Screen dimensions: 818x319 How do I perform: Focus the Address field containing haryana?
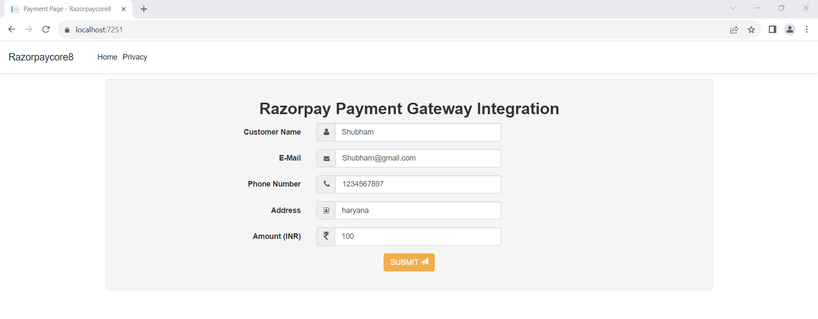418,210
